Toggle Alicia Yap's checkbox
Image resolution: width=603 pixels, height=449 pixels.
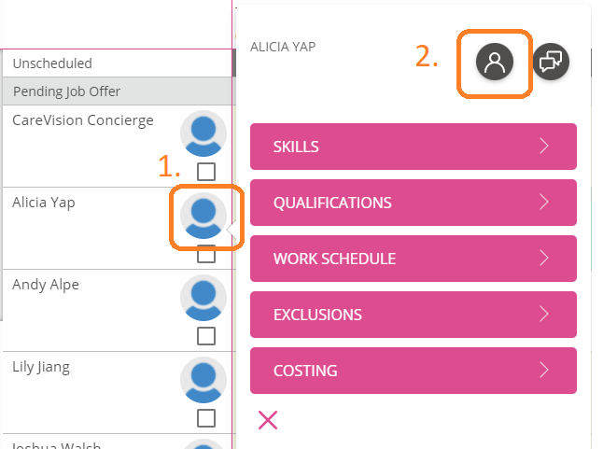[x=206, y=255]
